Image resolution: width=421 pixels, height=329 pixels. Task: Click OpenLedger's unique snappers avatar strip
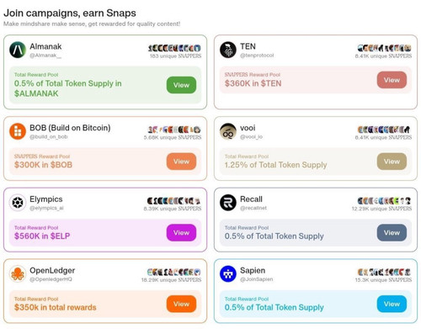174,272
